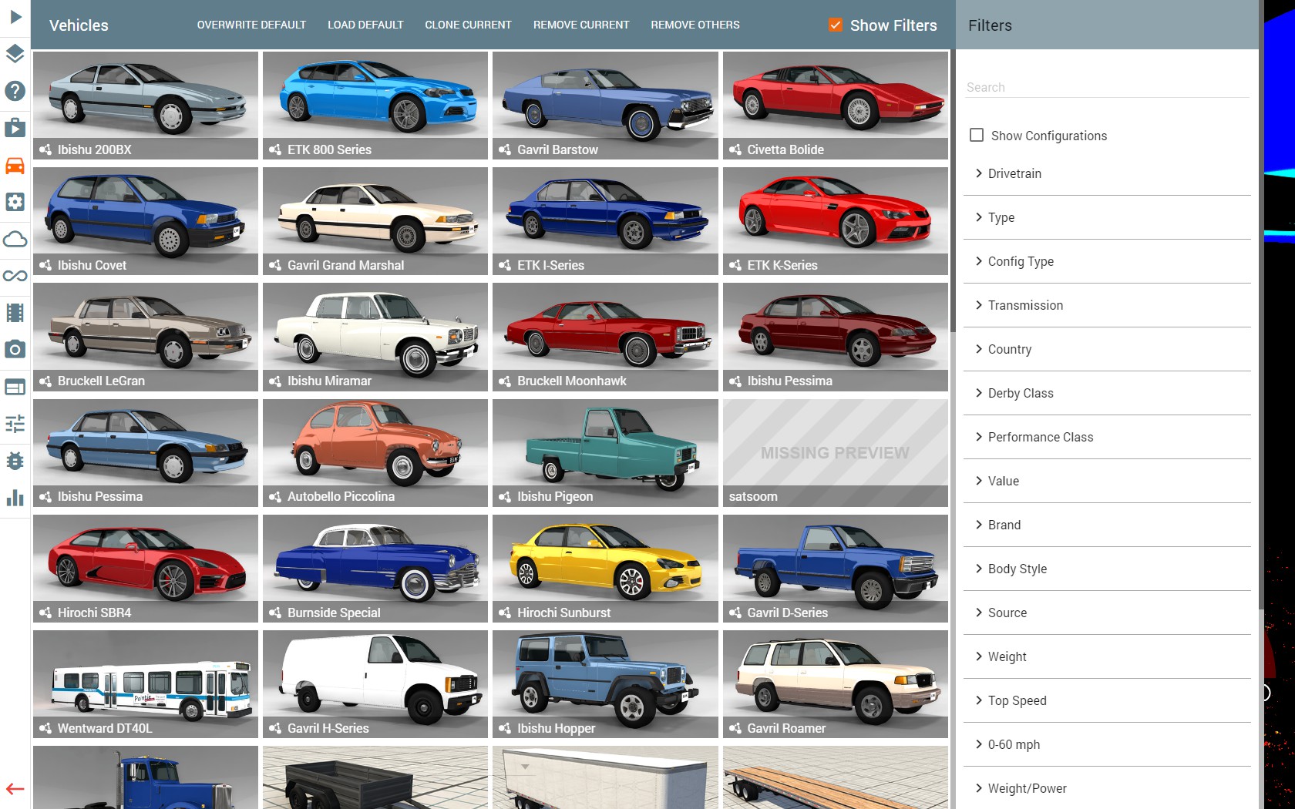Click the config icon on ETK 800 Series tile
This screenshot has width=1295, height=809.
click(275, 149)
